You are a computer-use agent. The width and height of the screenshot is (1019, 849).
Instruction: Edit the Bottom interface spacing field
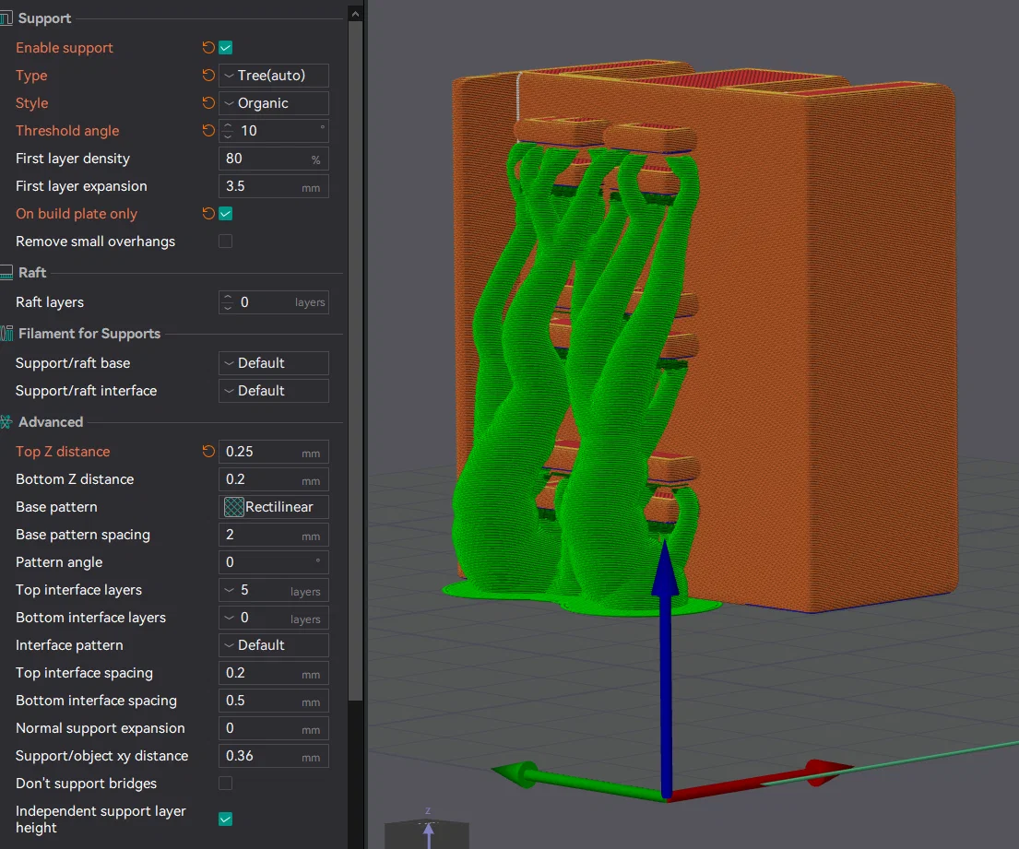[274, 701]
